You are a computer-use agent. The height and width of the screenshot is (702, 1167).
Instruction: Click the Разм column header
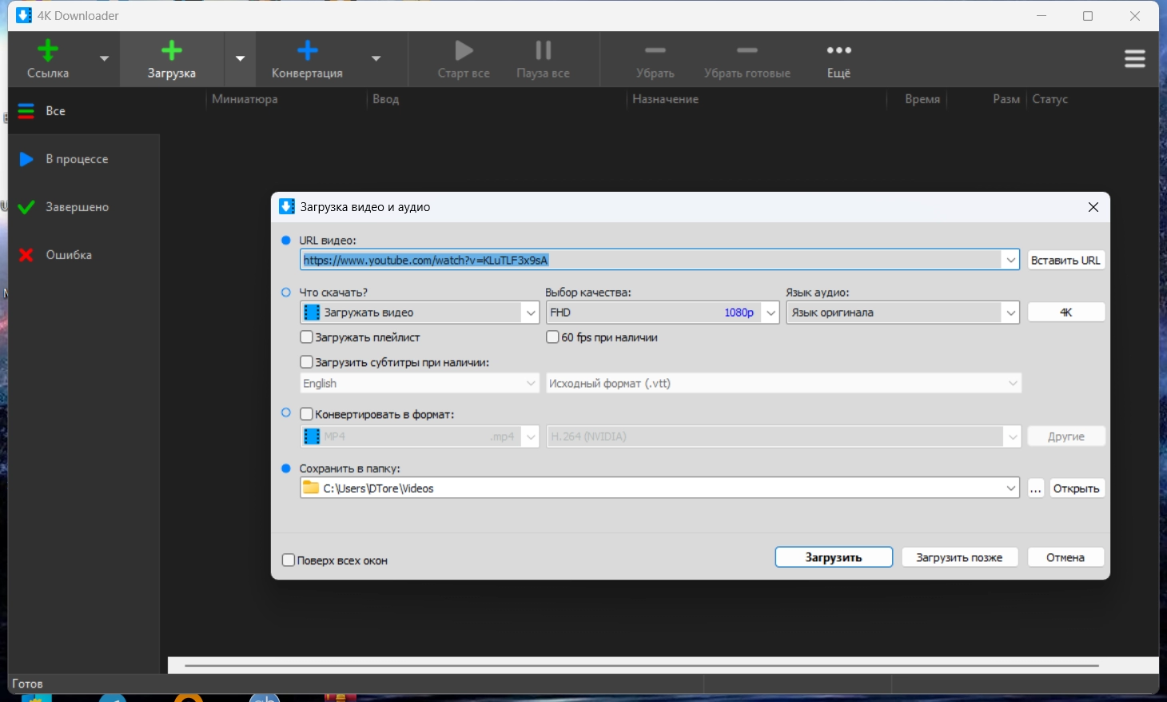[x=1006, y=99]
